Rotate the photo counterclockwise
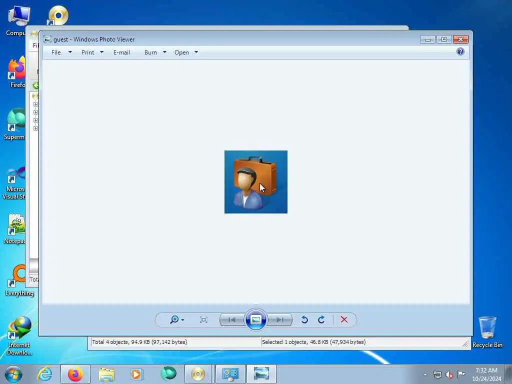Screen dimensions: 512x384 click(x=304, y=319)
